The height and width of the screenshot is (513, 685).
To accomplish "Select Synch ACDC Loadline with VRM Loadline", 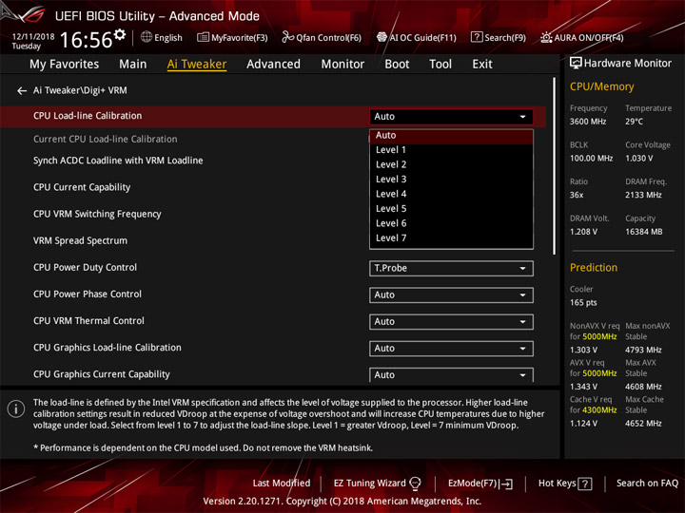I will click(118, 161).
